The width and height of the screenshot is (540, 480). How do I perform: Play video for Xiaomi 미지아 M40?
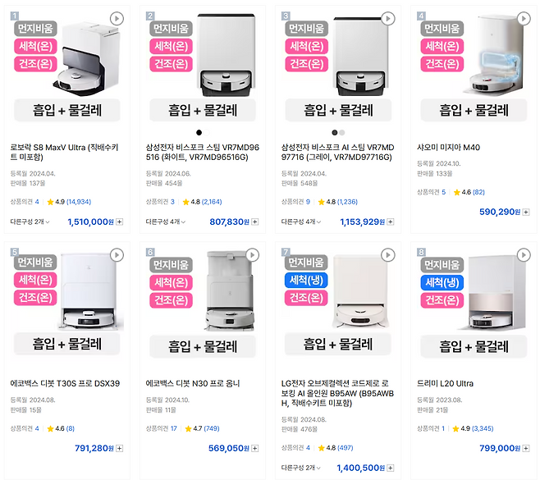pos(522,19)
